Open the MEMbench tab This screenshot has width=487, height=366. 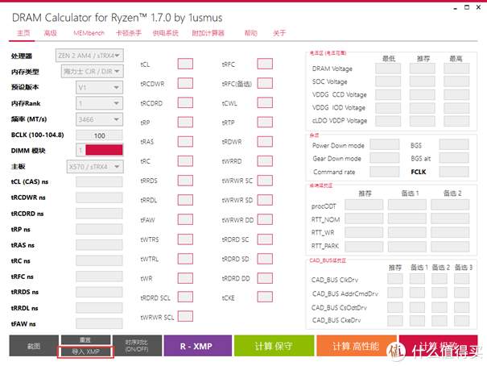pos(89,33)
